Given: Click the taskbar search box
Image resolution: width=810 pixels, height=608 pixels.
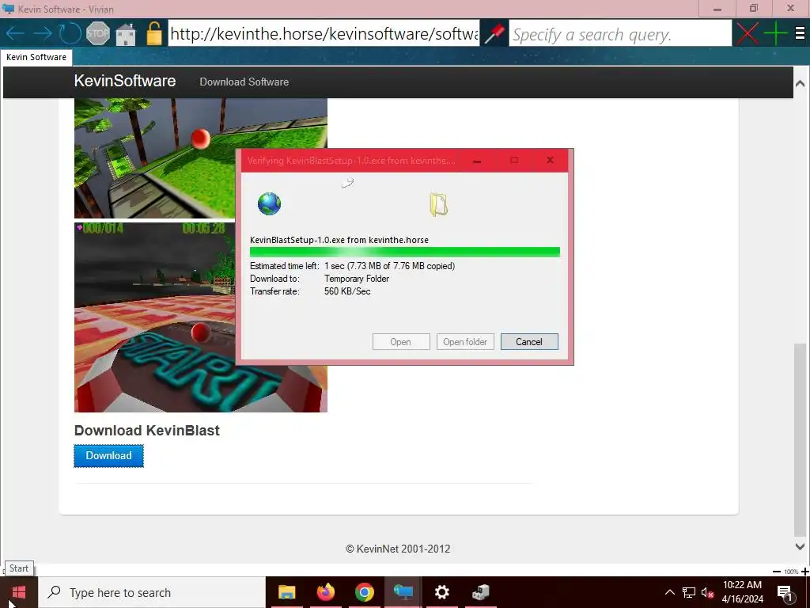Looking at the screenshot, I should pos(153,592).
